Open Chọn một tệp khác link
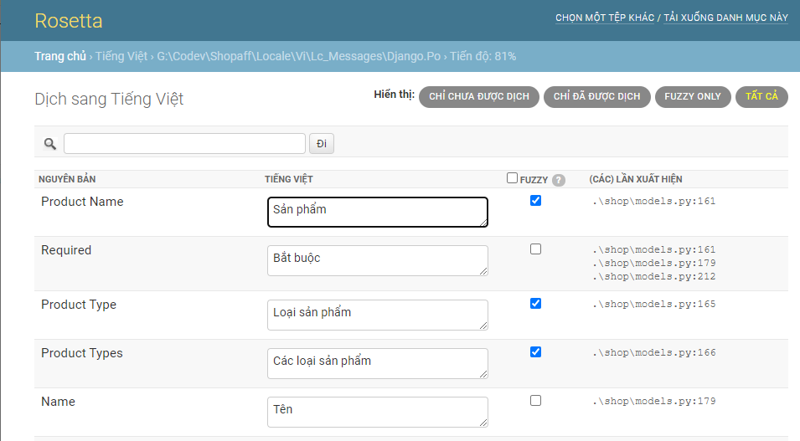The image size is (800, 441). pyautogui.click(x=604, y=18)
